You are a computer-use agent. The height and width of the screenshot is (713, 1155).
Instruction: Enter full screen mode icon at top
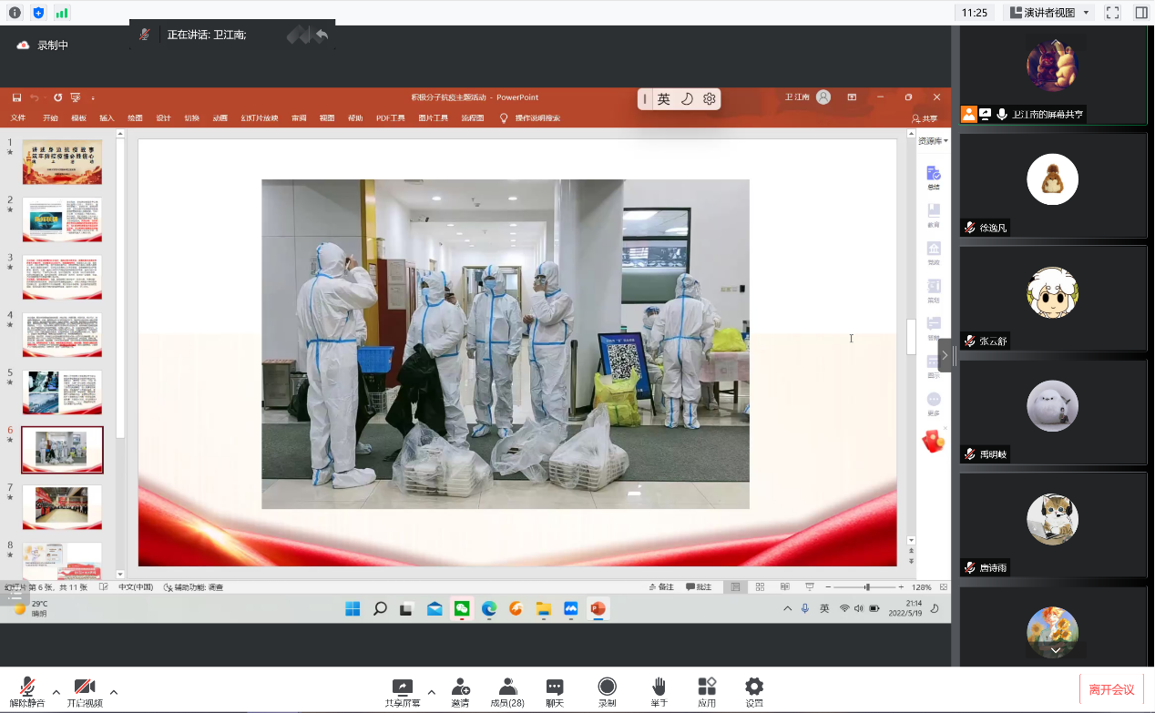(1112, 13)
